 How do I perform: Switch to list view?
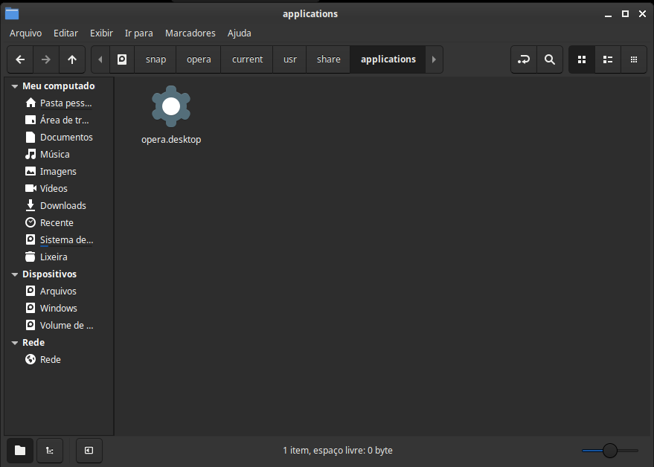[608, 59]
